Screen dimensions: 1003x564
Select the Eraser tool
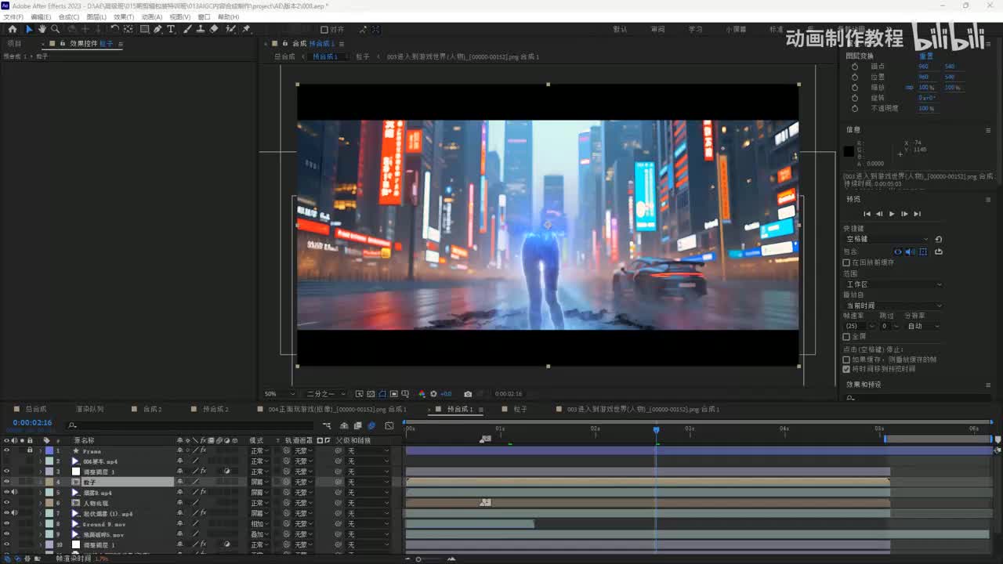[214, 29]
